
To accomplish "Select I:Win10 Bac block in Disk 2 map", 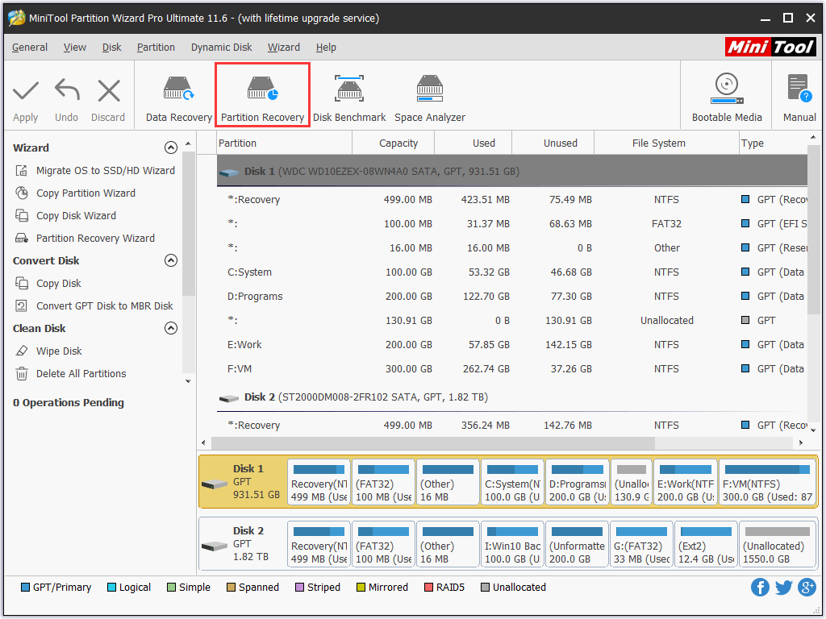I will (512, 544).
